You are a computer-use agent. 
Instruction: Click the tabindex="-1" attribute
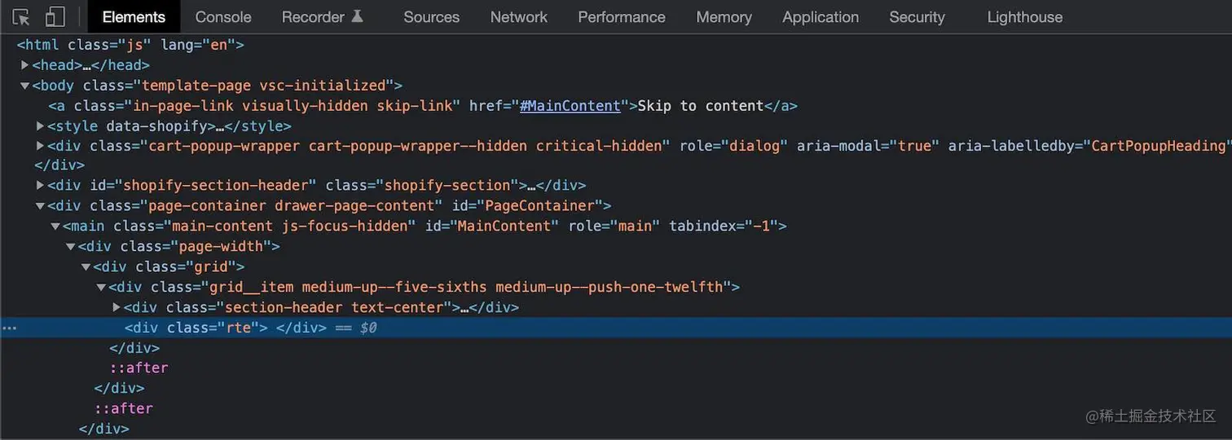(724, 226)
